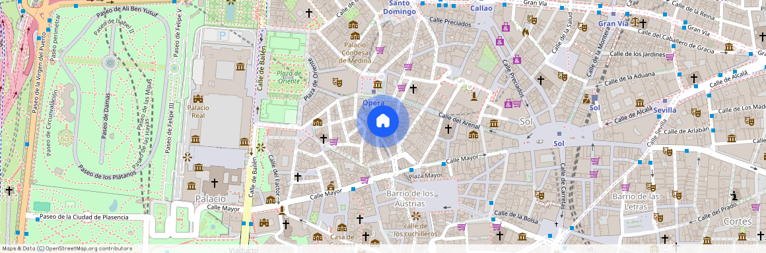
Task: Select the Paseo de Felipe III label
Action: [x=170, y=128]
